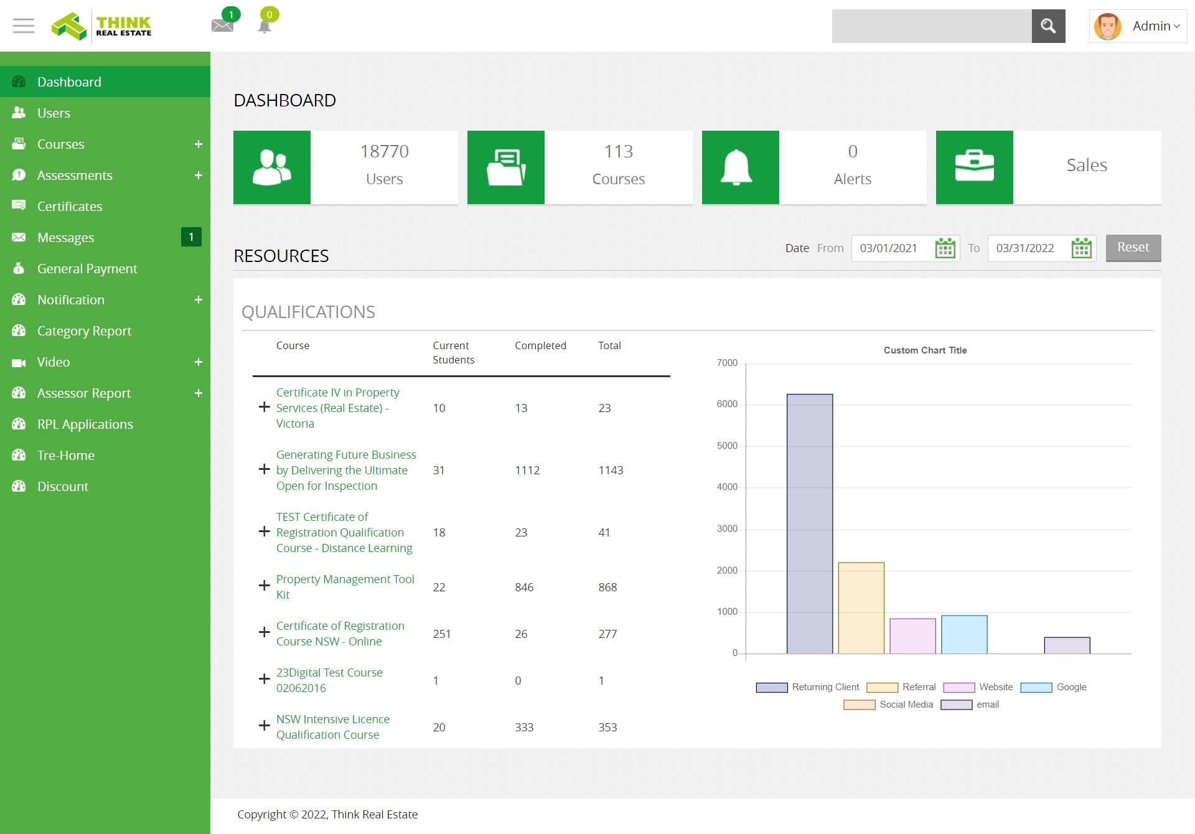Open Messages in the sidebar
This screenshot has width=1195, height=834.
pyautogui.click(x=105, y=237)
